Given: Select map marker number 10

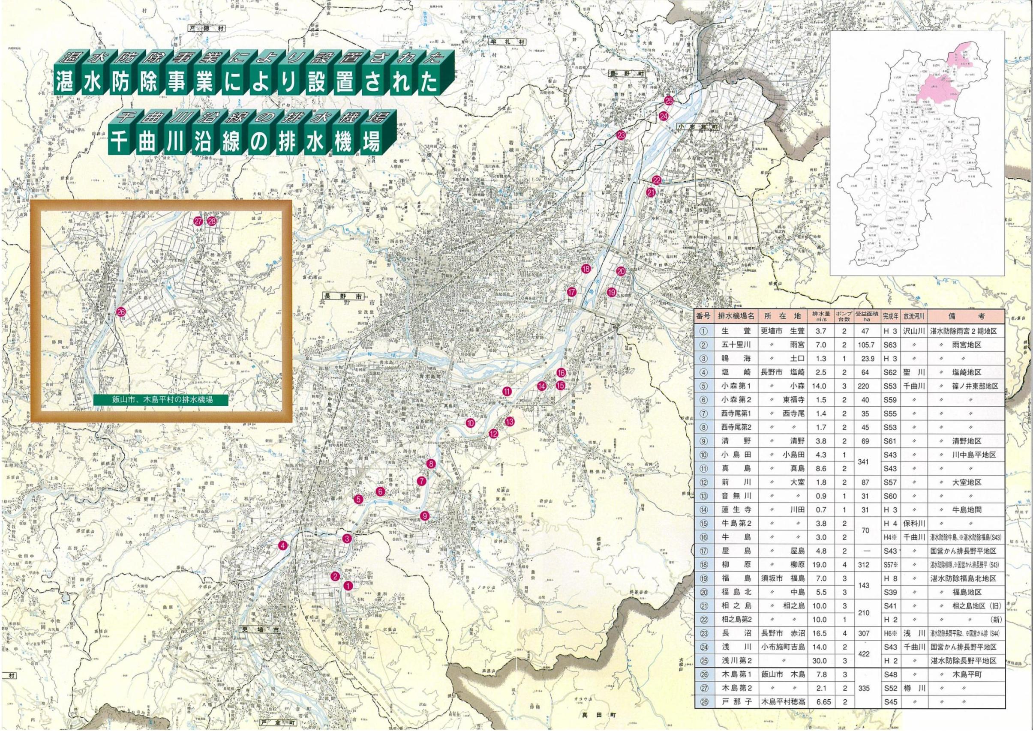Looking at the screenshot, I should (471, 423).
